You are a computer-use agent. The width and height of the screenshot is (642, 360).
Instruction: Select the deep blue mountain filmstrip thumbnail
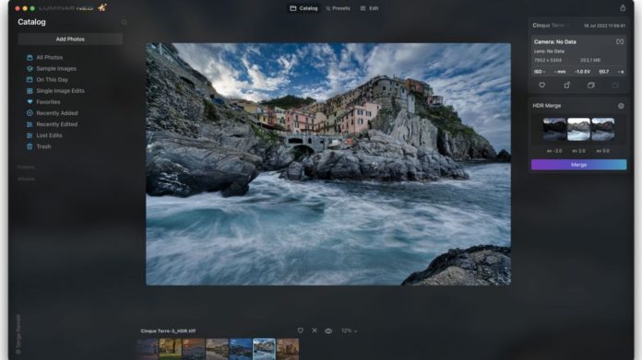coord(241,349)
